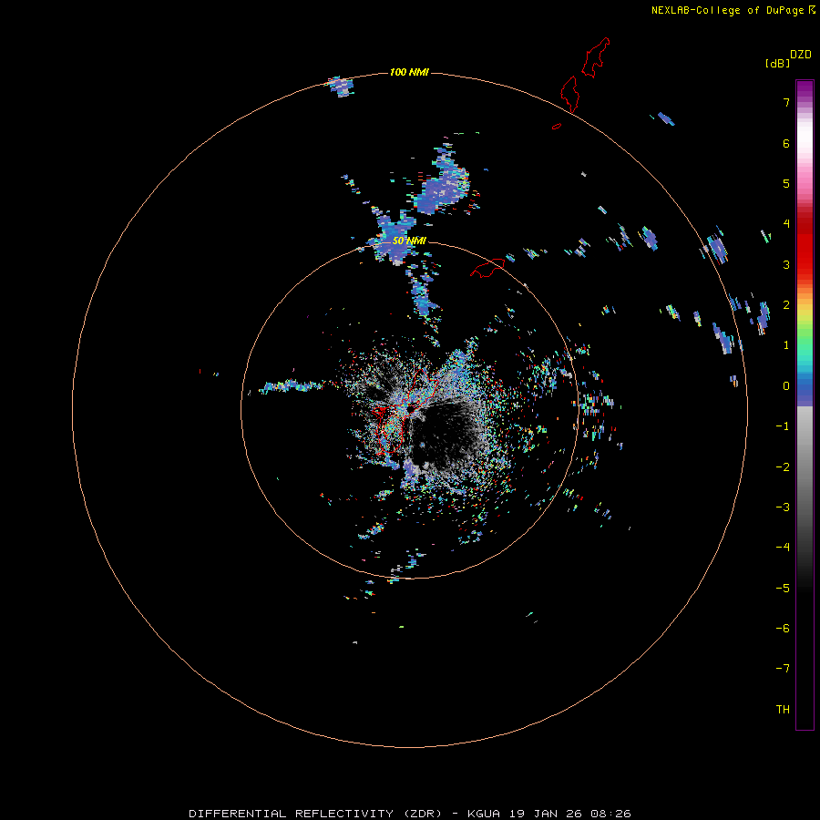Click the 5 tick label on the legend
The width and height of the screenshot is (820, 820).
point(786,183)
